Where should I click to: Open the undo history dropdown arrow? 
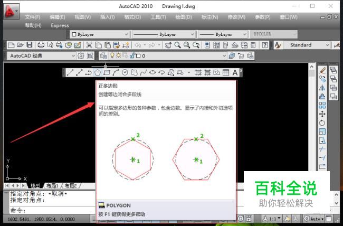click(x=145, y=45)
